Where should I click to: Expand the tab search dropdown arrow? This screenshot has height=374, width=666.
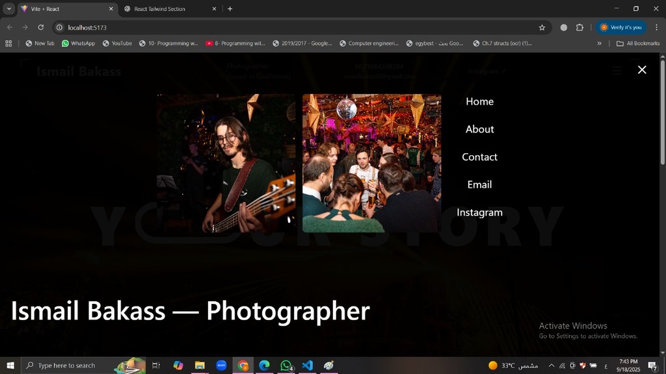(8, 9)
